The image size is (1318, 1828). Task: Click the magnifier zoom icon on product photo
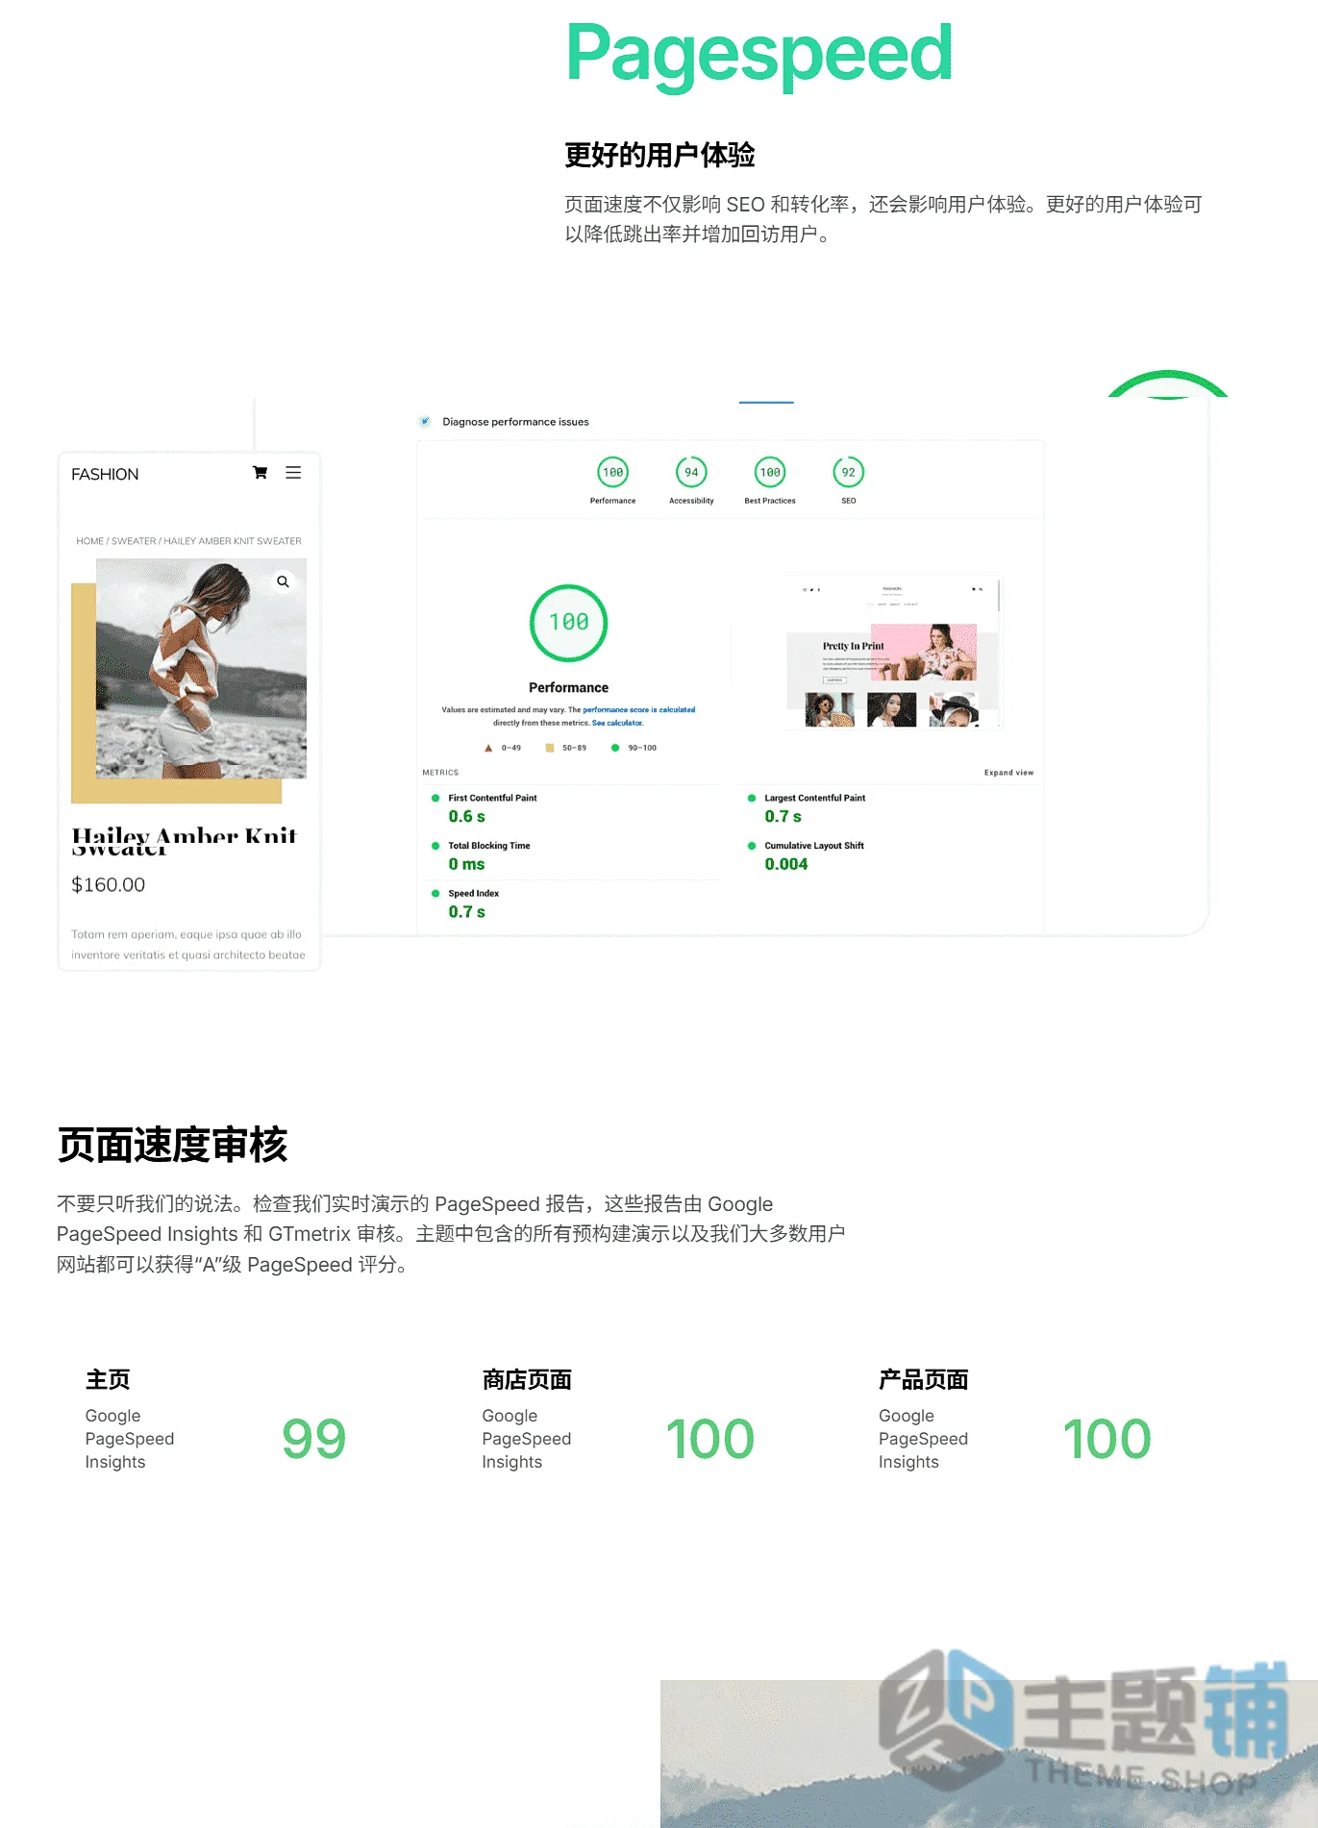pos(283,581)
